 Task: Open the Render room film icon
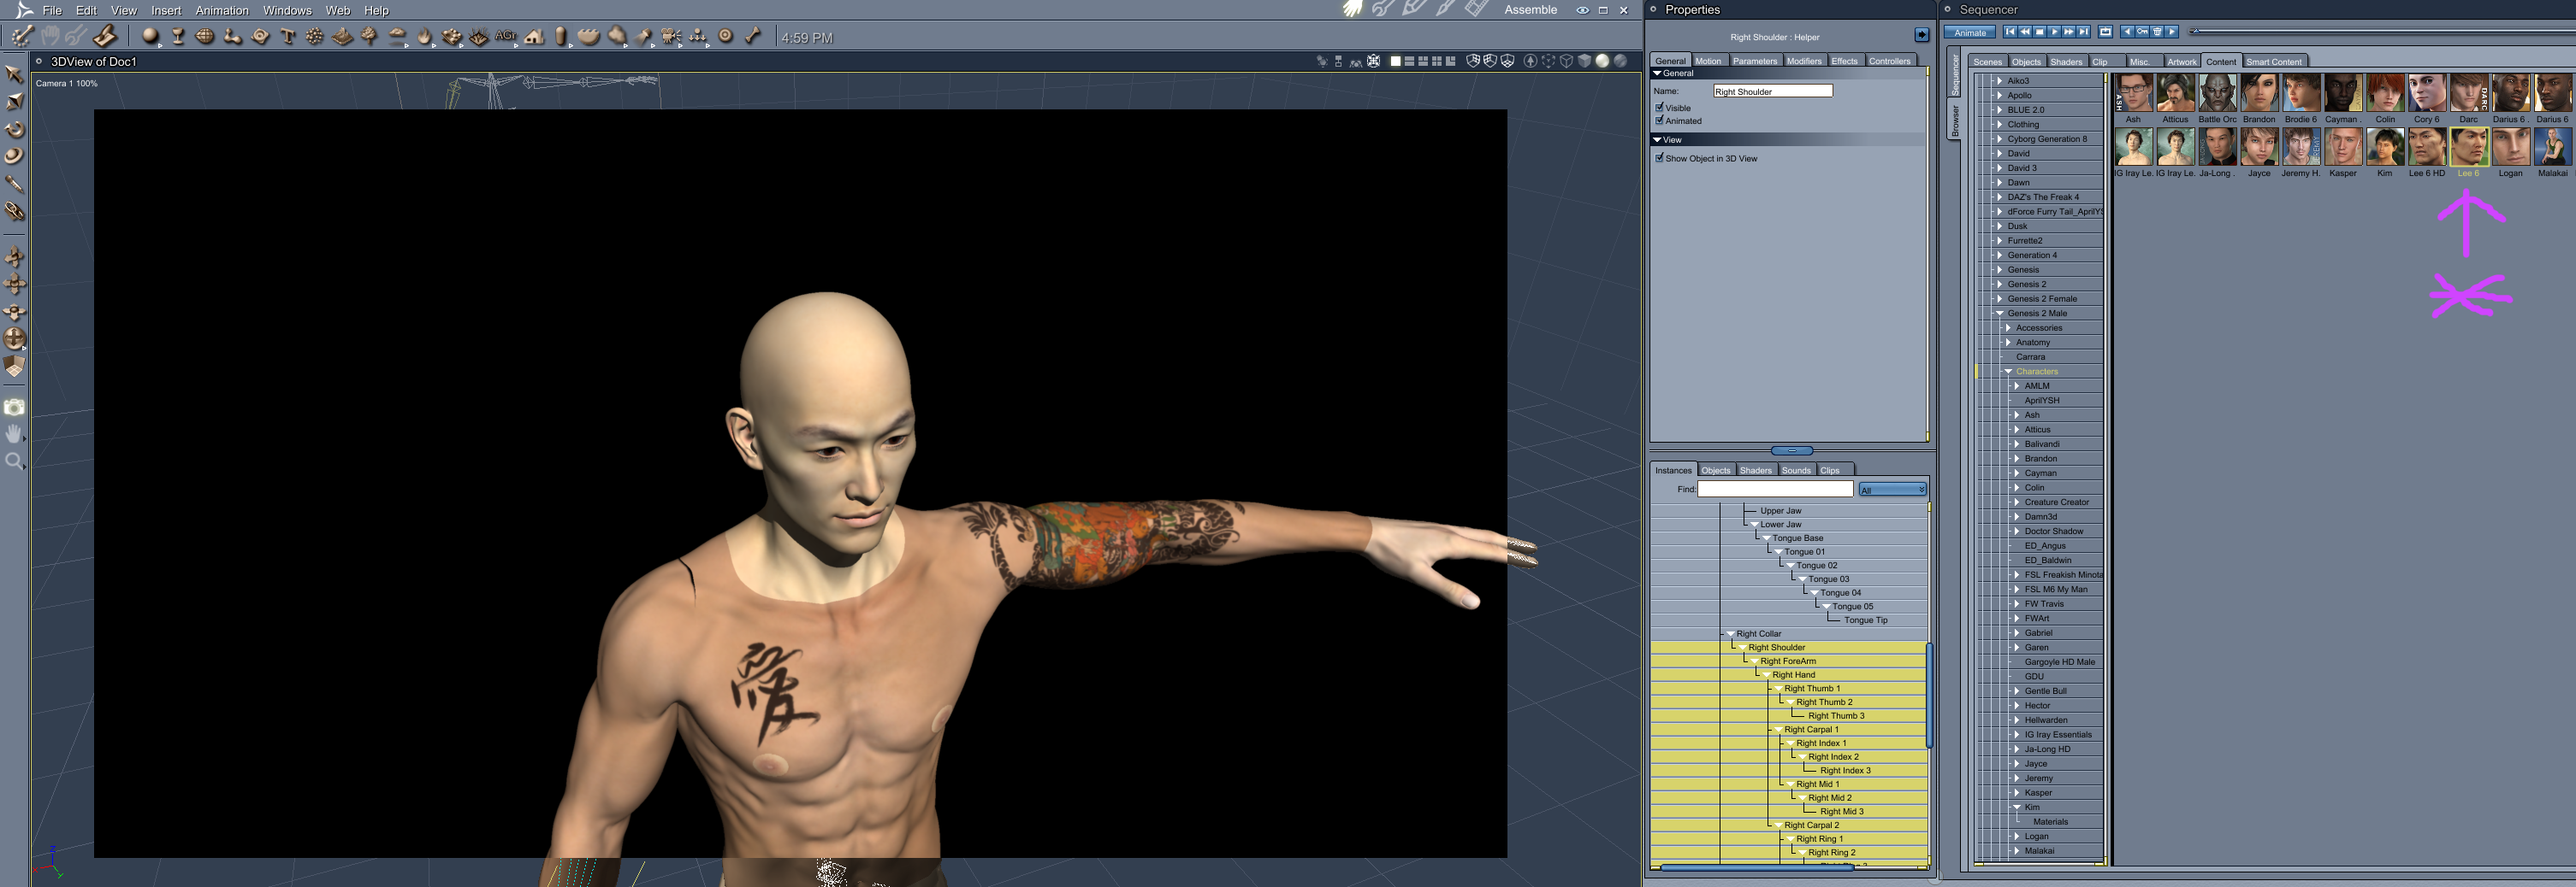1476,9
